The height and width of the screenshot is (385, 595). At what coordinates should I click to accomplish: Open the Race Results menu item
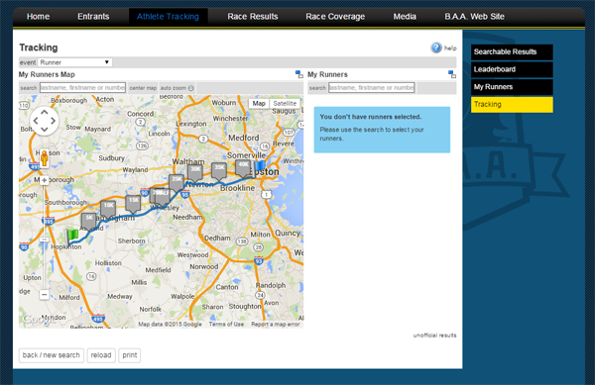[x=253, y=17]
